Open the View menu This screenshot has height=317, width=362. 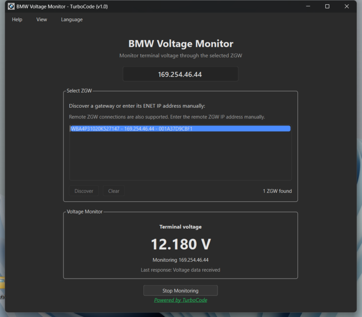tap(41, 20)
